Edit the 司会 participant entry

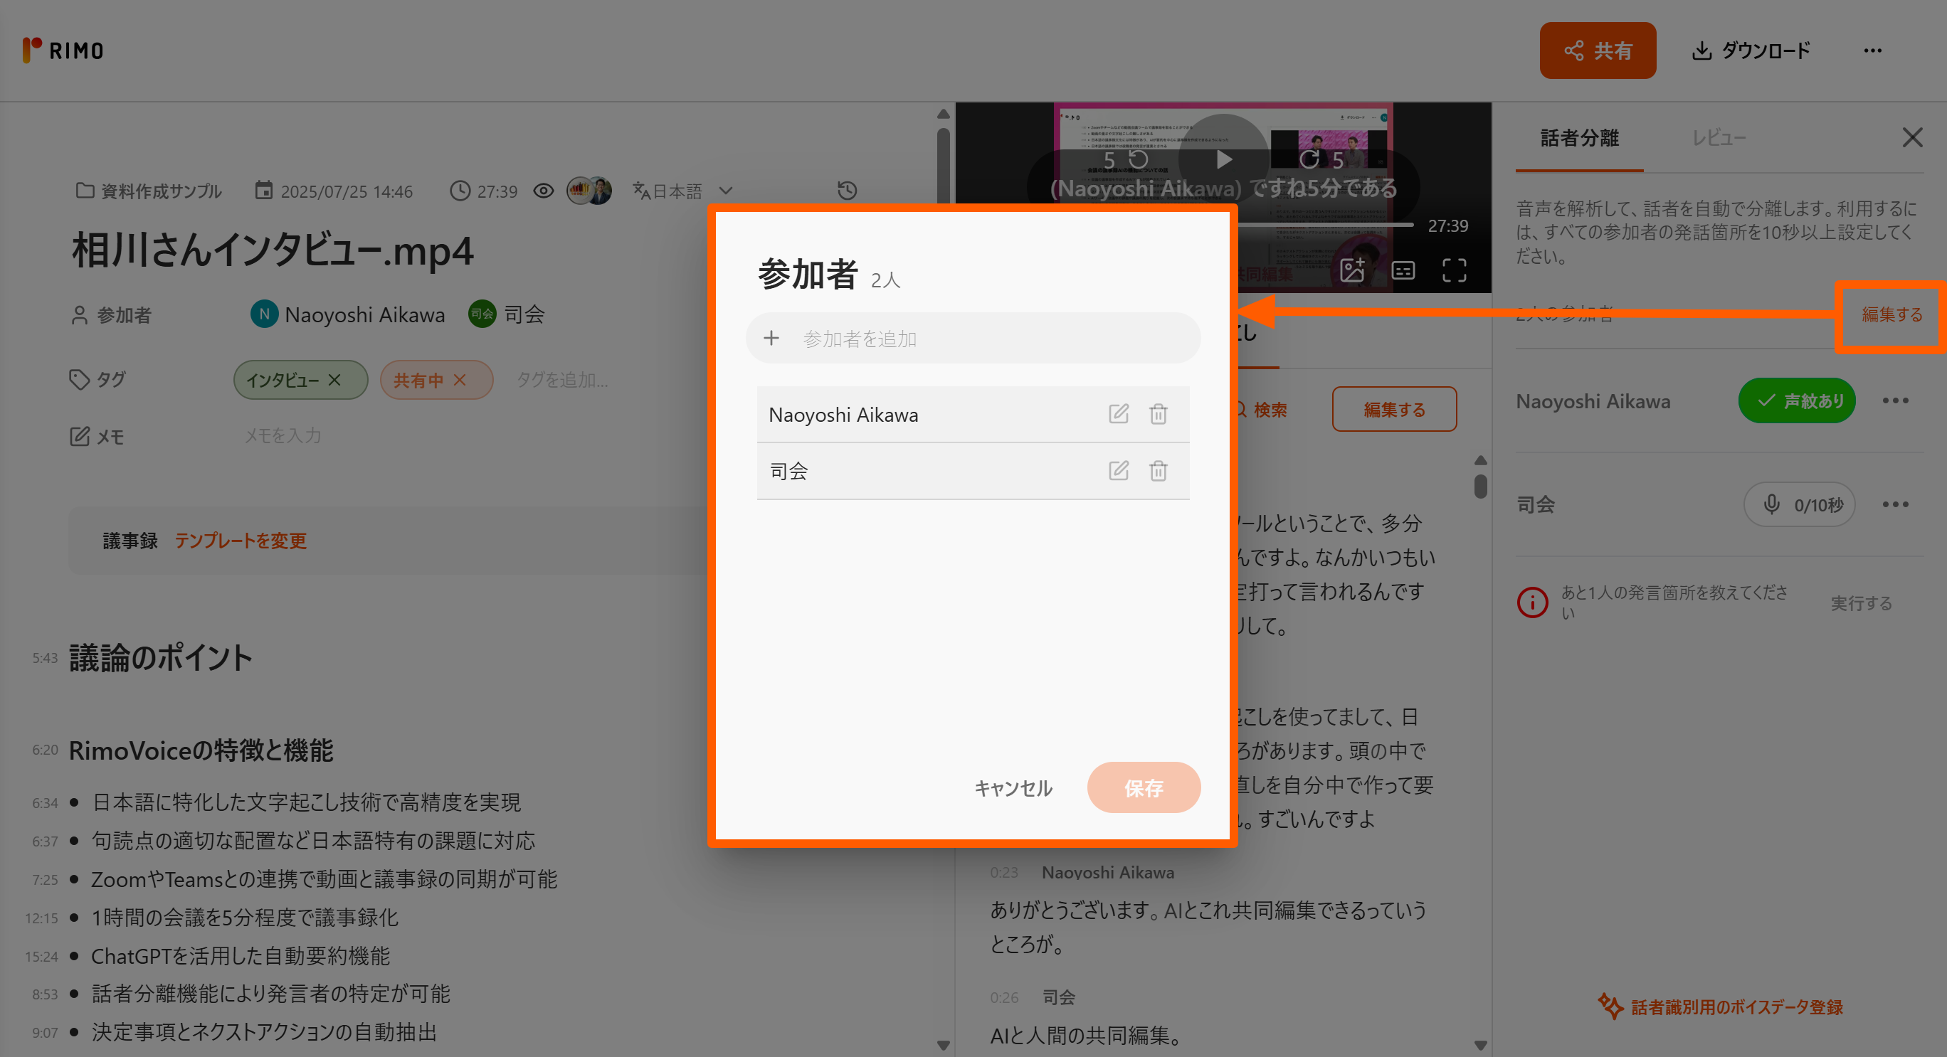pyautogui.click(x=1118, y=471)
